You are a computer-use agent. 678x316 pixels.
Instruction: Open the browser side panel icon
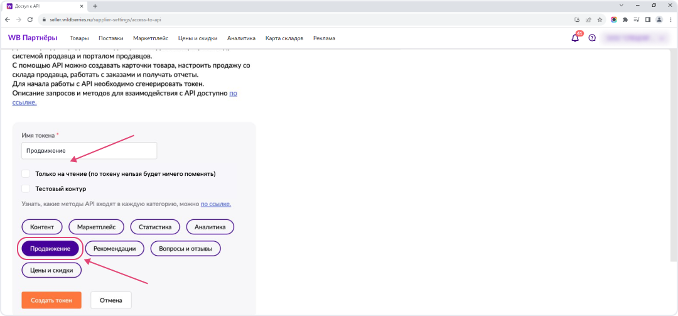pyautogui.click(x=647, y=19)
